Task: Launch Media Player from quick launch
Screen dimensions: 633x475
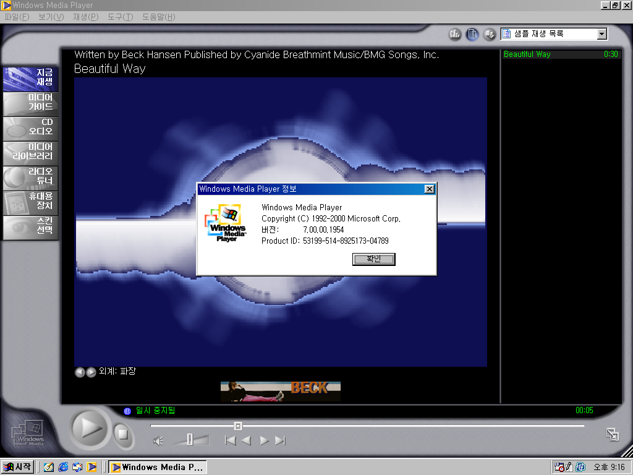Action: (x=91, y=467)
